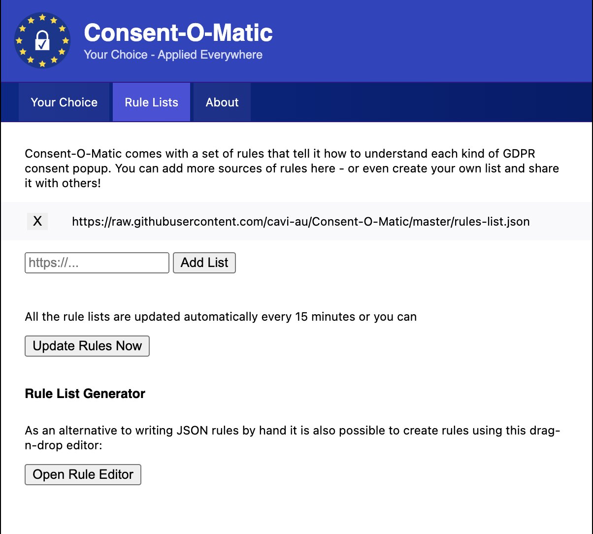Click the Consent-O-Matic title text
Screen dimensions: 593x534
[x=178, y=33]
